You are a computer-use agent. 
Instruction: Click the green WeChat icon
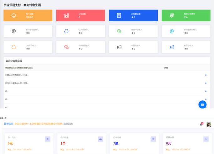[x=119, y=31]
